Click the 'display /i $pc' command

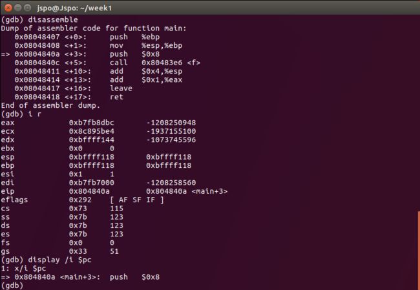click(59, 260)
